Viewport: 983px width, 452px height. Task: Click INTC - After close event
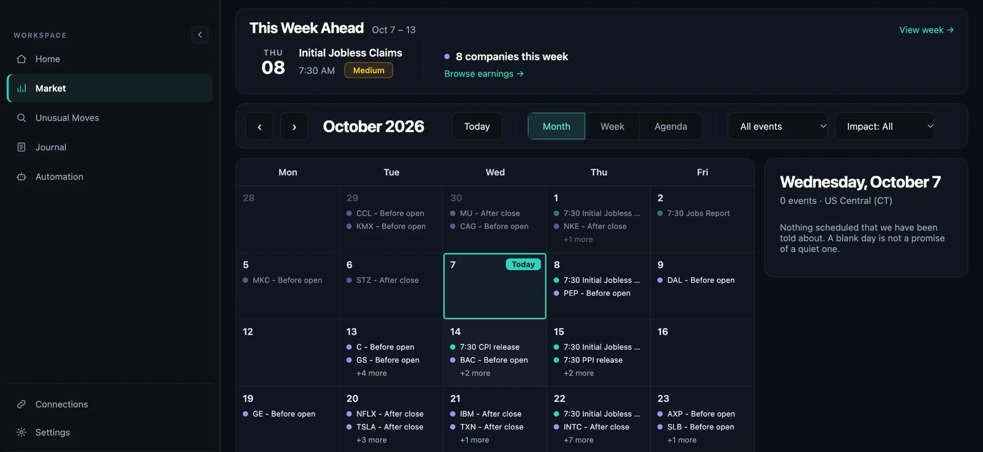click(x=591, y=427)
